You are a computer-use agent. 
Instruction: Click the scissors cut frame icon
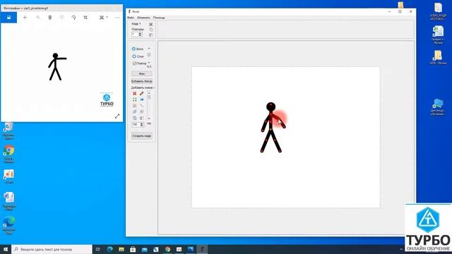[x=150, y=24]
